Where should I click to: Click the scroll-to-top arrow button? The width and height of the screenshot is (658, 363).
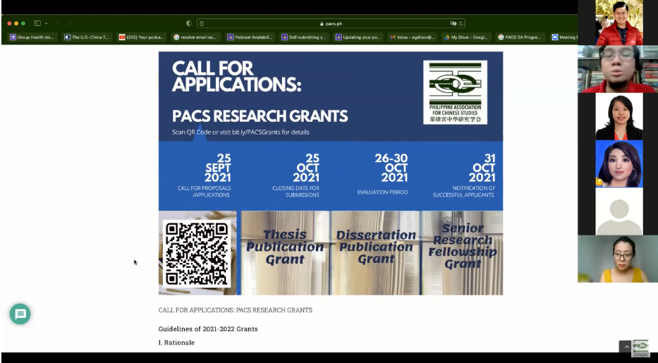click(x=626, y=347)
